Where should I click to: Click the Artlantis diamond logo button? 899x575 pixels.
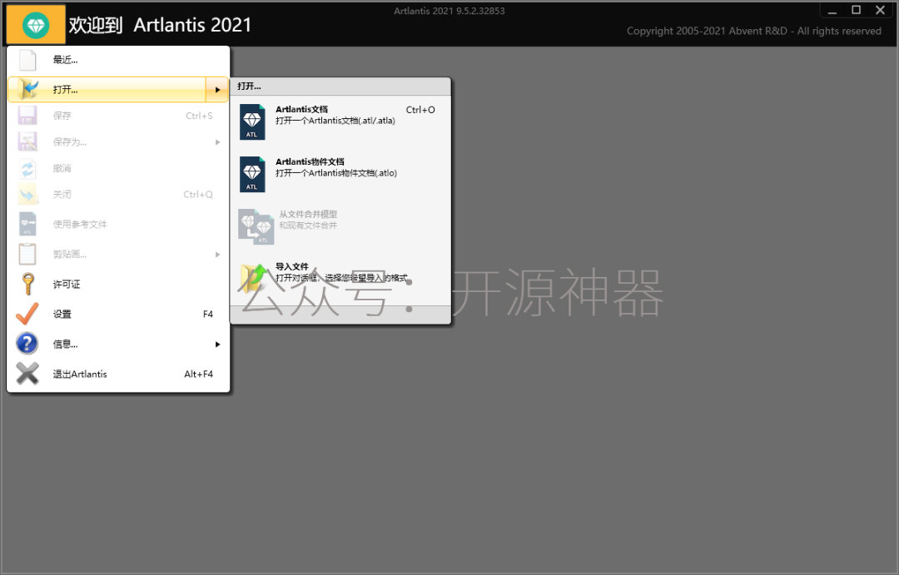[x=36, y=25]
